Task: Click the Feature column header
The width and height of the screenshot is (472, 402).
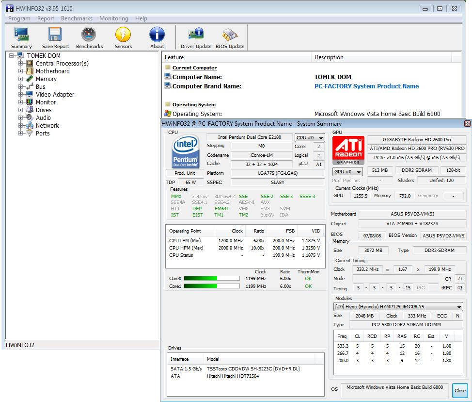Action: (x=236, y=57)
